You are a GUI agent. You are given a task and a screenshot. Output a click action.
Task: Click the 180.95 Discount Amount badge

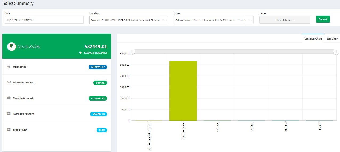click(x=100, y=83)
